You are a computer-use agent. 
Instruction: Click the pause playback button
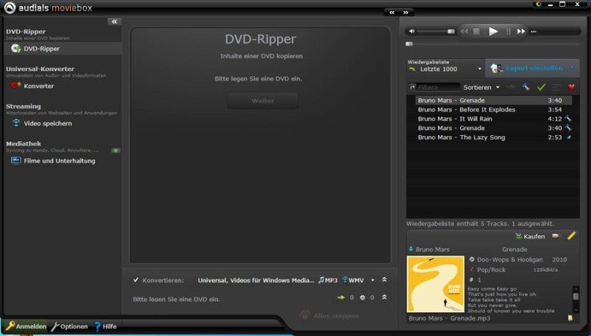508,31
